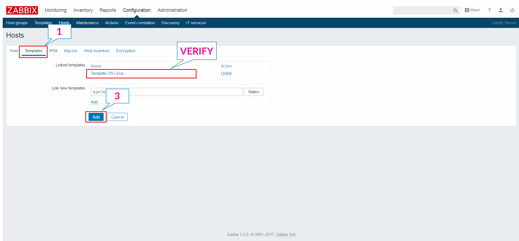The image size is (519, 241).
Task: Click the Zabbix logo
Action: coord(22,10)
